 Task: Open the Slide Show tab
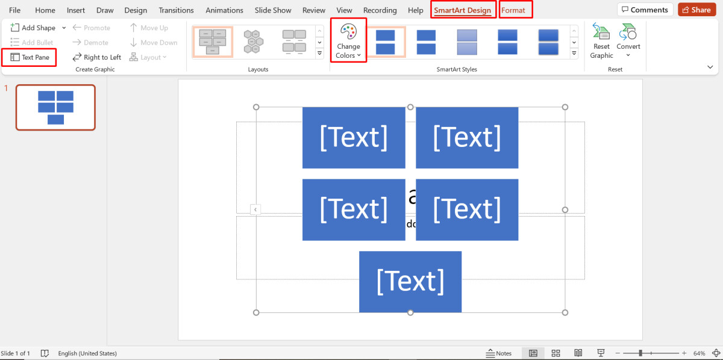[274, 10]
